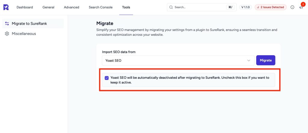
Task: Open the 2 Issues Detected badge
Action: pyautogui.click(x=270, y=7)
